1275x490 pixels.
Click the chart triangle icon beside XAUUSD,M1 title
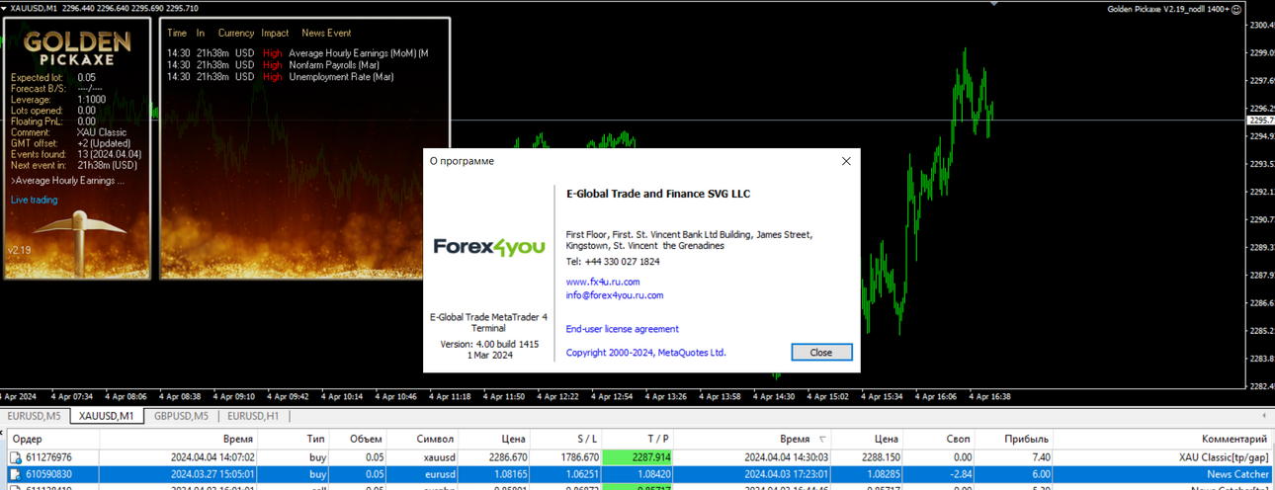5,8
